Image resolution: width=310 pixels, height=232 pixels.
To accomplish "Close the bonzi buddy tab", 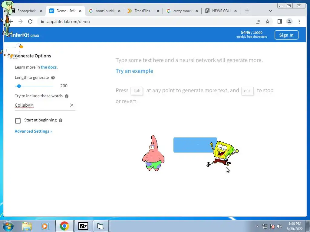I will point(119,11).
